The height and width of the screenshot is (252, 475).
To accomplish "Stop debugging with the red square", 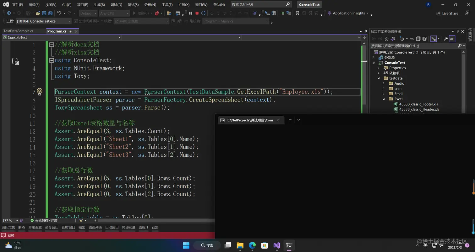I will [x=197, y=13].
